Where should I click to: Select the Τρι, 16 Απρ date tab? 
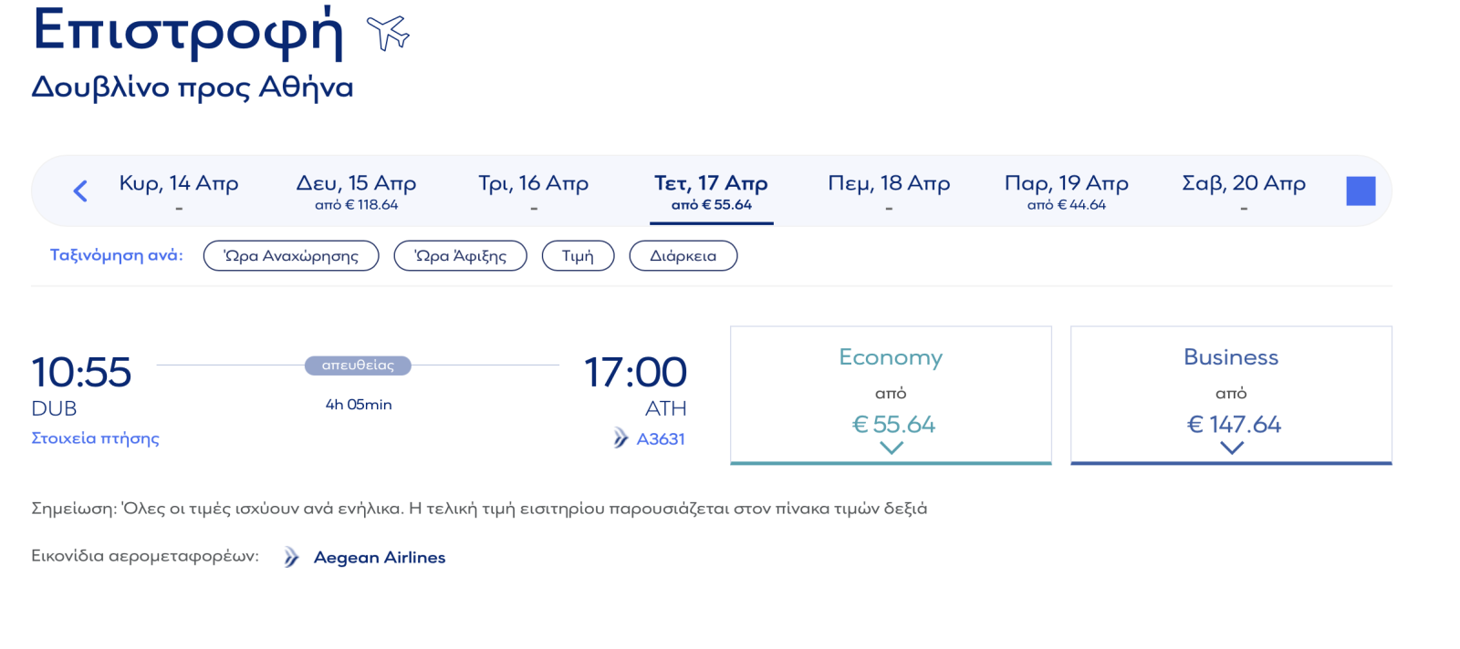click(x=534, y=191)
